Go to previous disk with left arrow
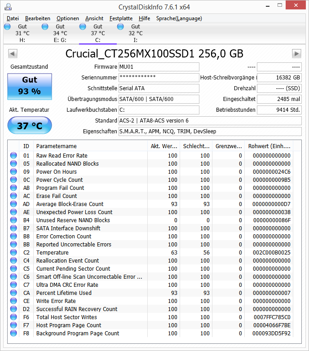The width and height of the screenshot is (309, 351). 13,53
